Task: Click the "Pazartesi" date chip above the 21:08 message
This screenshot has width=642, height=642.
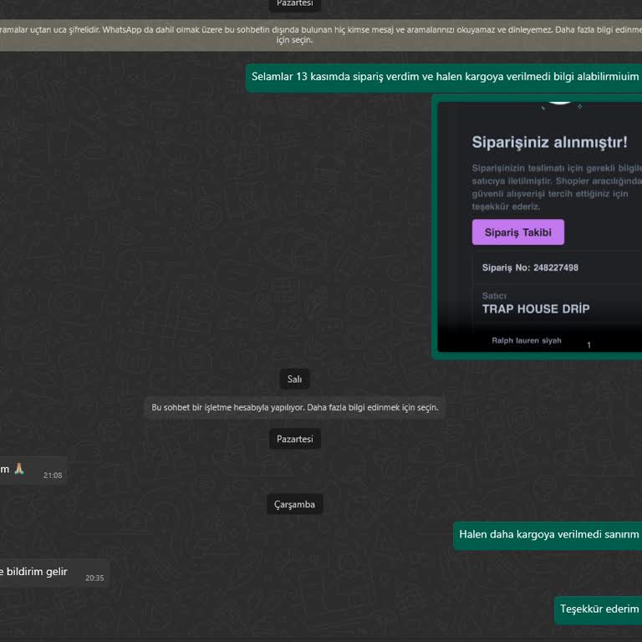Action: point(294,439)
